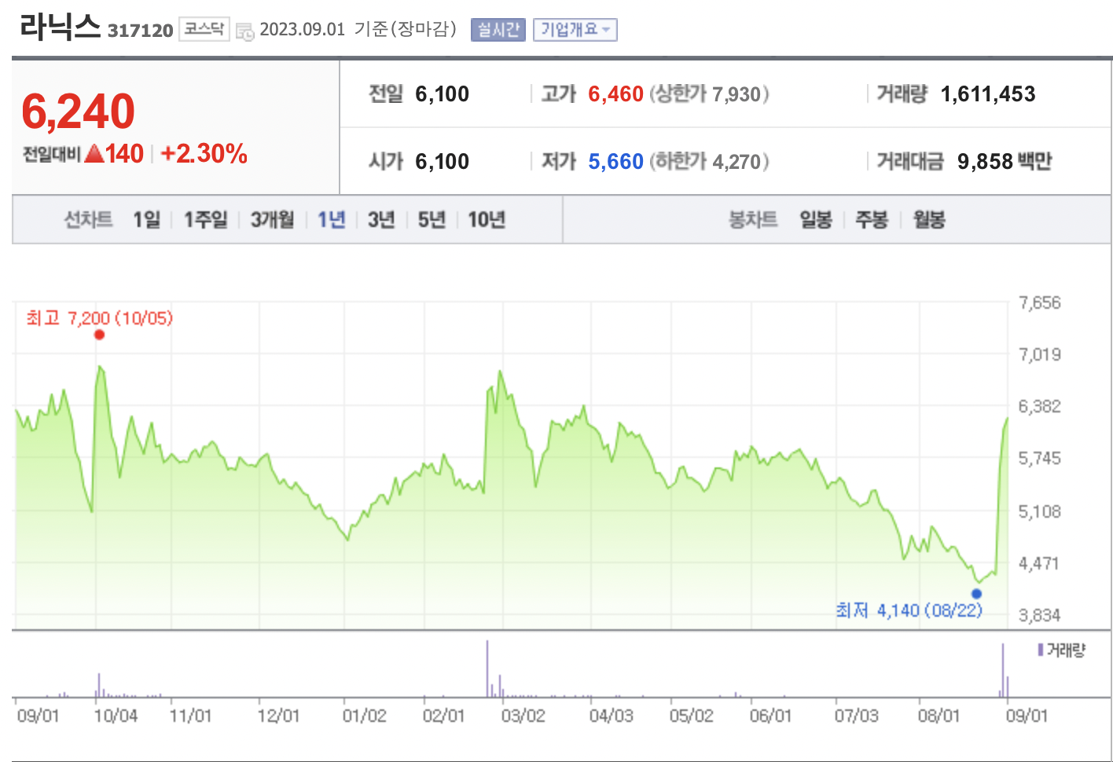
Task: Click the current price 6,240
Action: click(78, 111)
